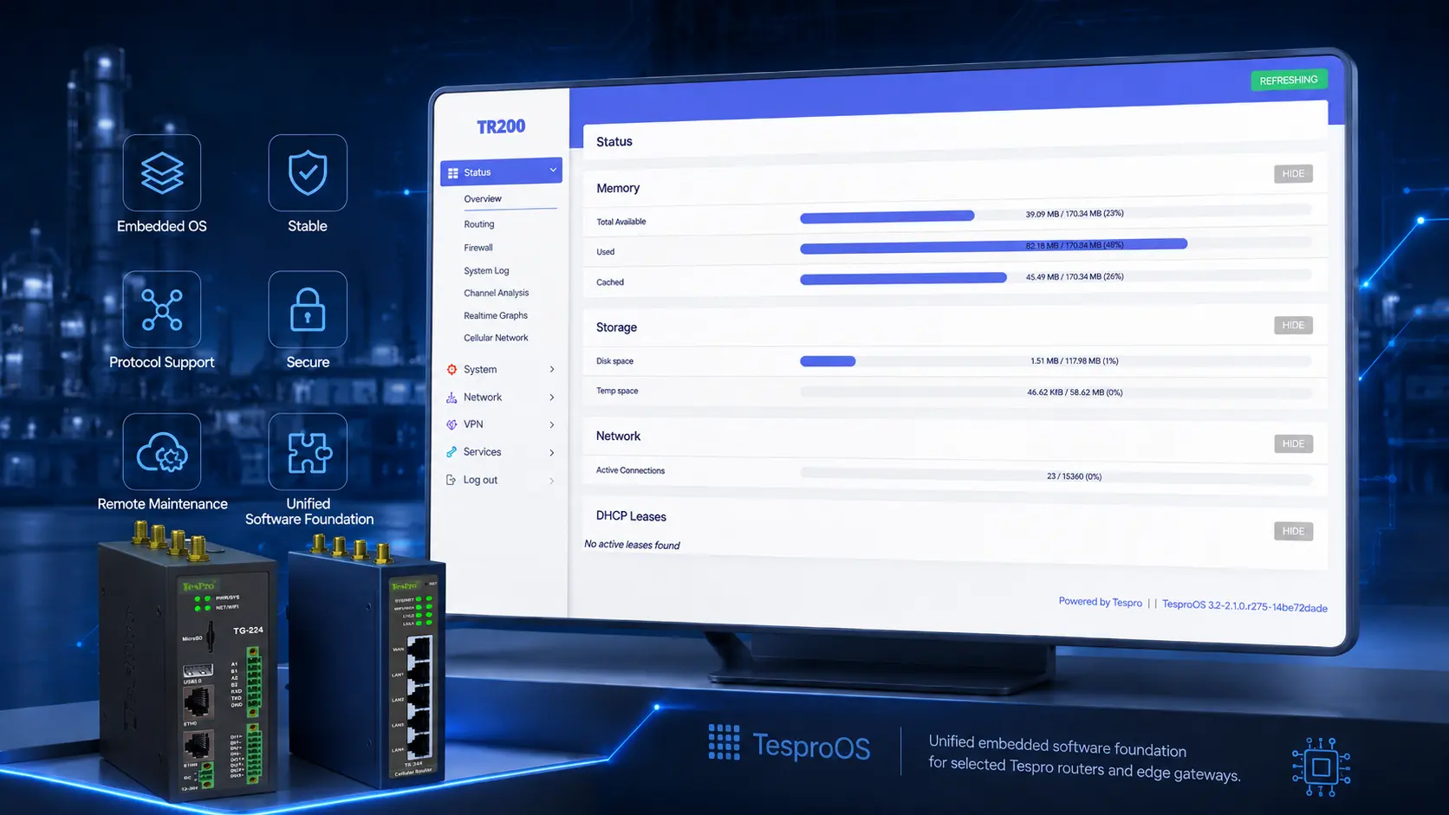Follow the Powered by Tespro link
The width and height of the screenshot is (1449, 815).
pyautogui.click(x=1101, y=602)
